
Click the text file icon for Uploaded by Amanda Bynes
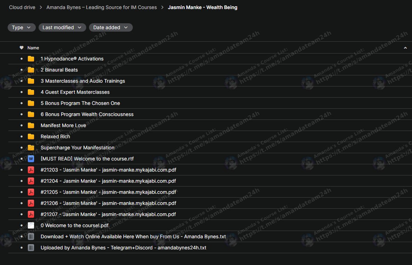31,248
